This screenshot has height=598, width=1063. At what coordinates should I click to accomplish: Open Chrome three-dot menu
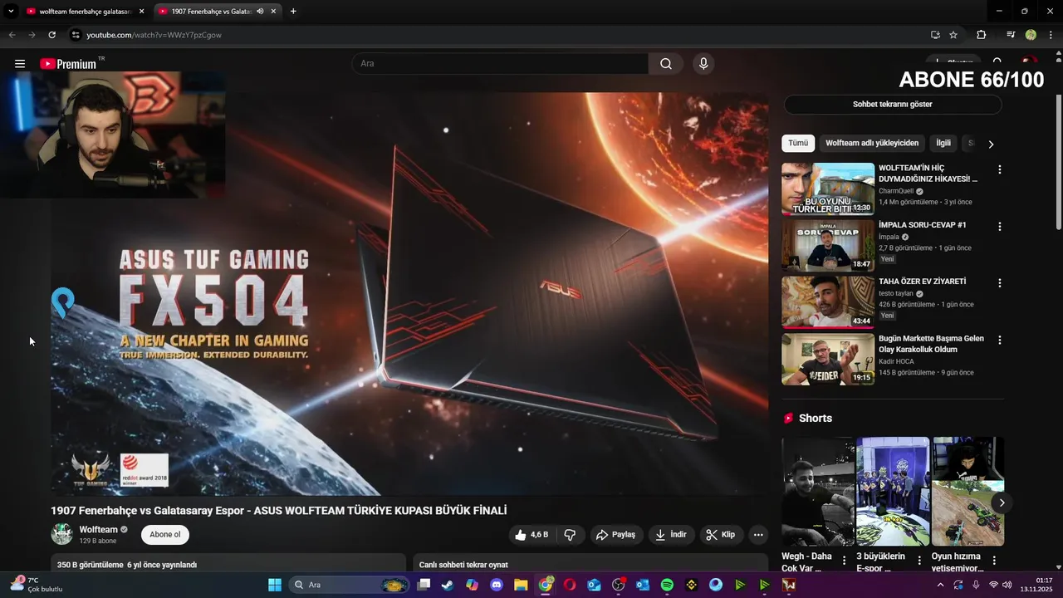click(1051, 35)
